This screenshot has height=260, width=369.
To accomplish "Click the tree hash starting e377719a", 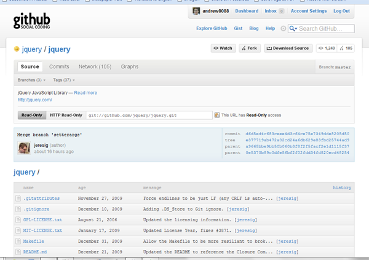I will pos(298,140).
